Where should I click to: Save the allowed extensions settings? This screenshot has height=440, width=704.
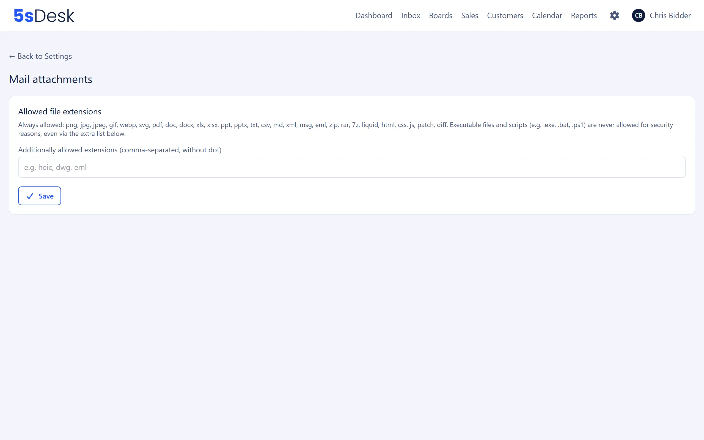40,196
